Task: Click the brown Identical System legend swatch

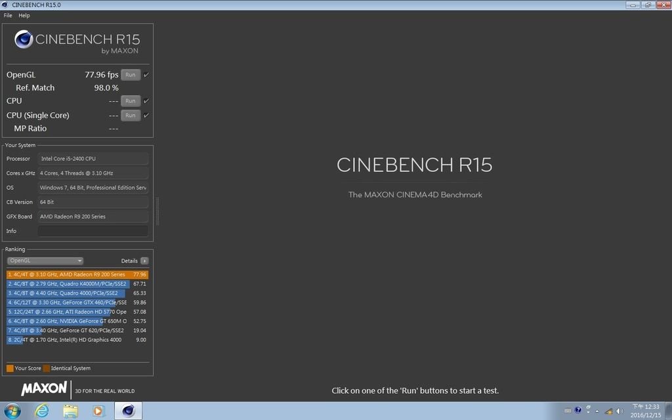Action: coord(47,368)
